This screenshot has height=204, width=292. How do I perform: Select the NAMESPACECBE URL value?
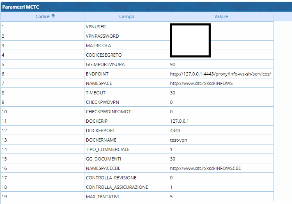(206, 168)
